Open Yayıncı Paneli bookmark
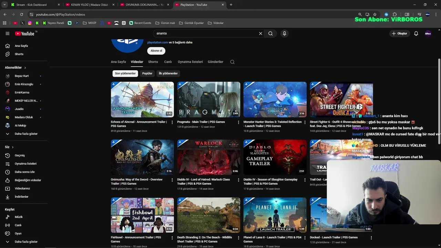Screen dimensions: 441x248 53,23
